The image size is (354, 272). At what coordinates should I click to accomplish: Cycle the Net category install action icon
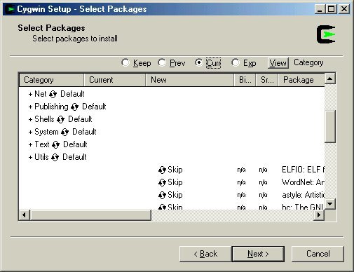53,94
